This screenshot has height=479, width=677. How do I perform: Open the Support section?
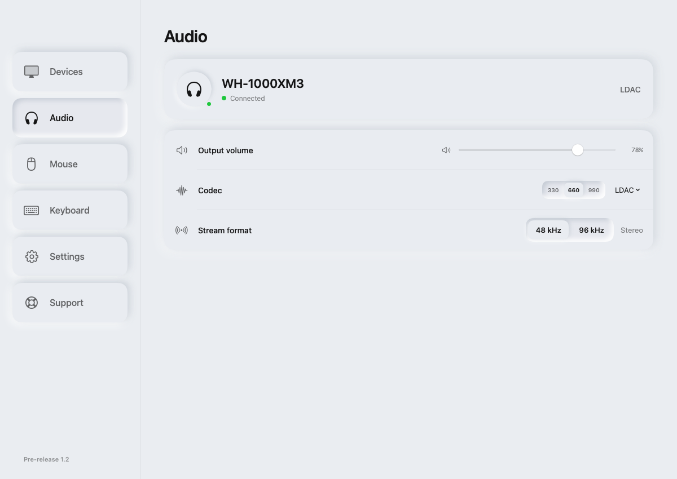point(70,303)
